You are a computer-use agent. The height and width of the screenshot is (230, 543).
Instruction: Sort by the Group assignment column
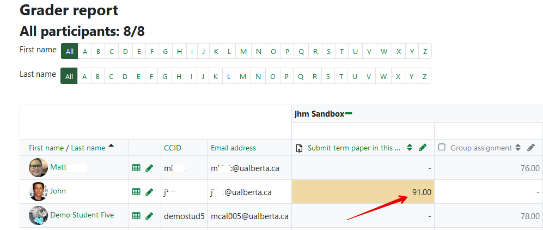click(520, 148)
